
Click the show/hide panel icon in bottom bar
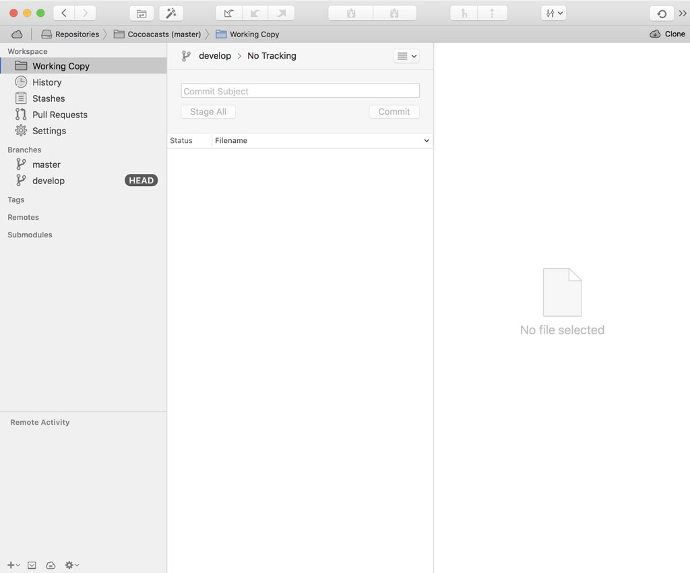pos(32,565)
